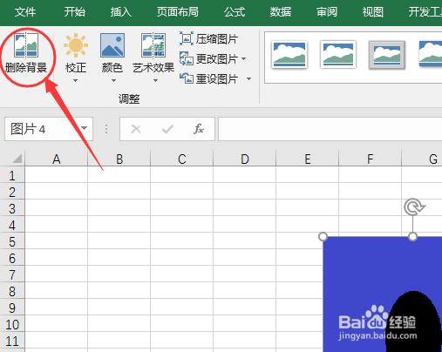Click the 更改图片 change picture icon
The width and height of the screenshot is (442, 352).
(x=187, y=58)
